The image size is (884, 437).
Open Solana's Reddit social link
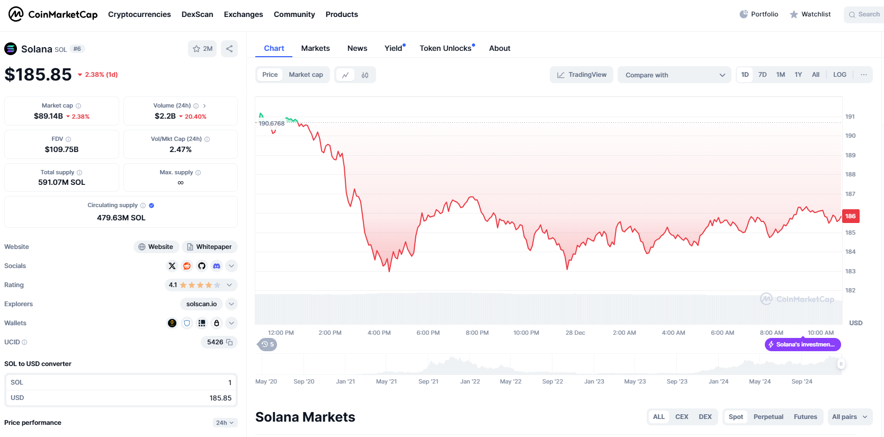[187, 266]
